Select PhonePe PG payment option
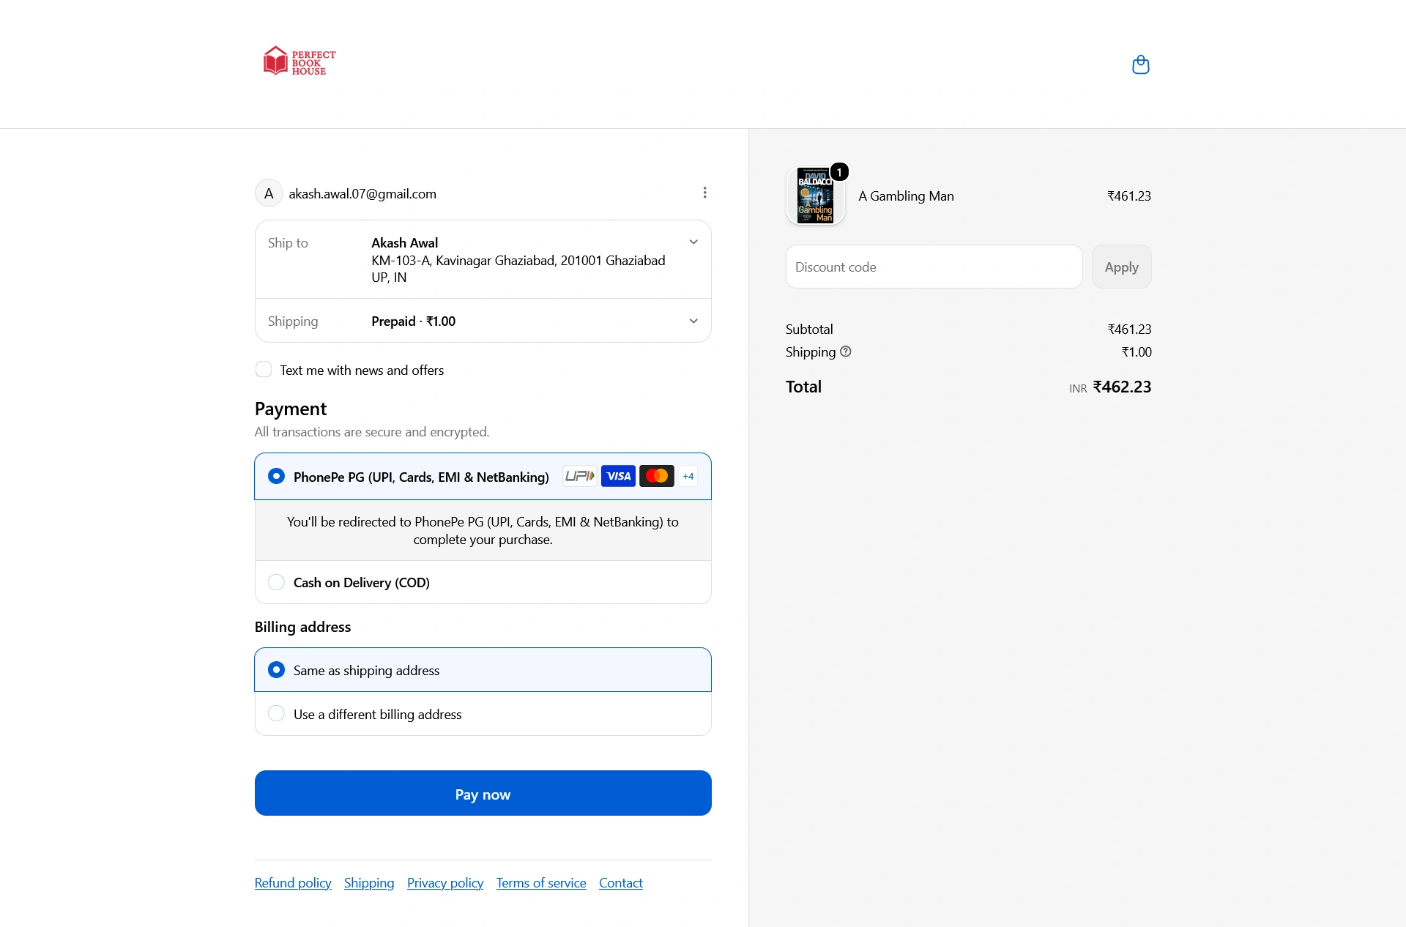 pyautogui.click(x=276, y=476)
